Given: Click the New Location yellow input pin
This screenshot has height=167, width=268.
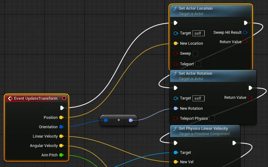Looking at the screenshot, I should point(176,43).
